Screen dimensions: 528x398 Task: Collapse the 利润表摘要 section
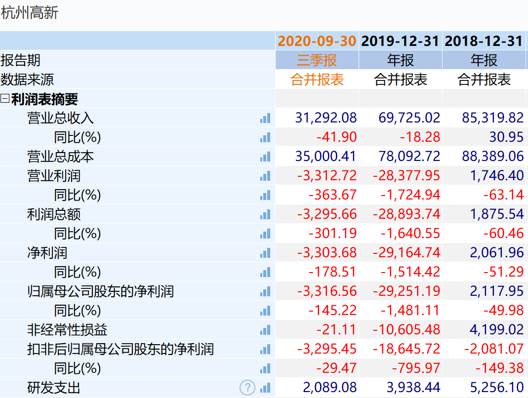pyautogui.click(x=5, y=99)
